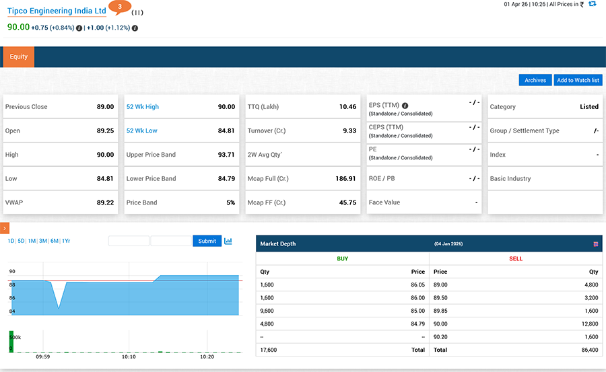Click sell price 89.50 in Market Depth
Image resolution: width=606 pixels, height=372 pixels.
click(440, 298)
